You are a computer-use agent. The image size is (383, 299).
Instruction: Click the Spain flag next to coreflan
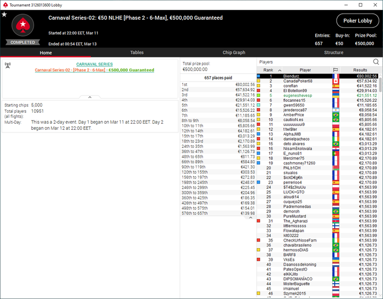[x=336, y=86]
